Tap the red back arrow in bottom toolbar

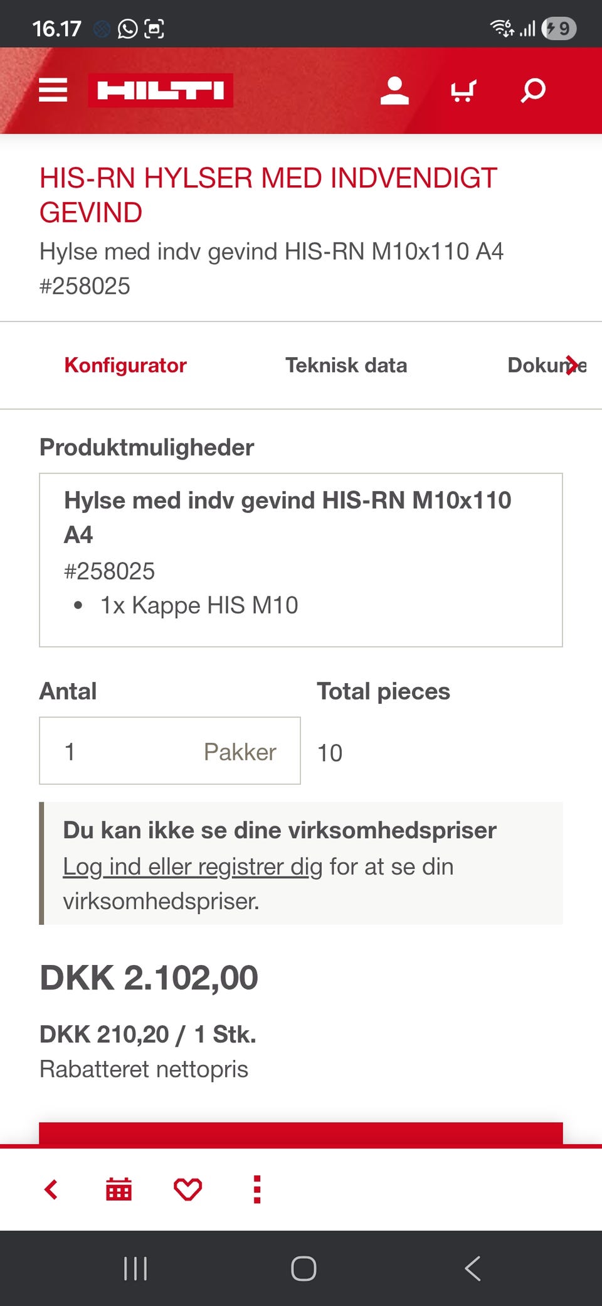point(51,1189)
